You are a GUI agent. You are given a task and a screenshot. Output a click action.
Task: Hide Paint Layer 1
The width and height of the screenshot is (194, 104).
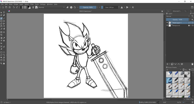[x=167, y=23]
